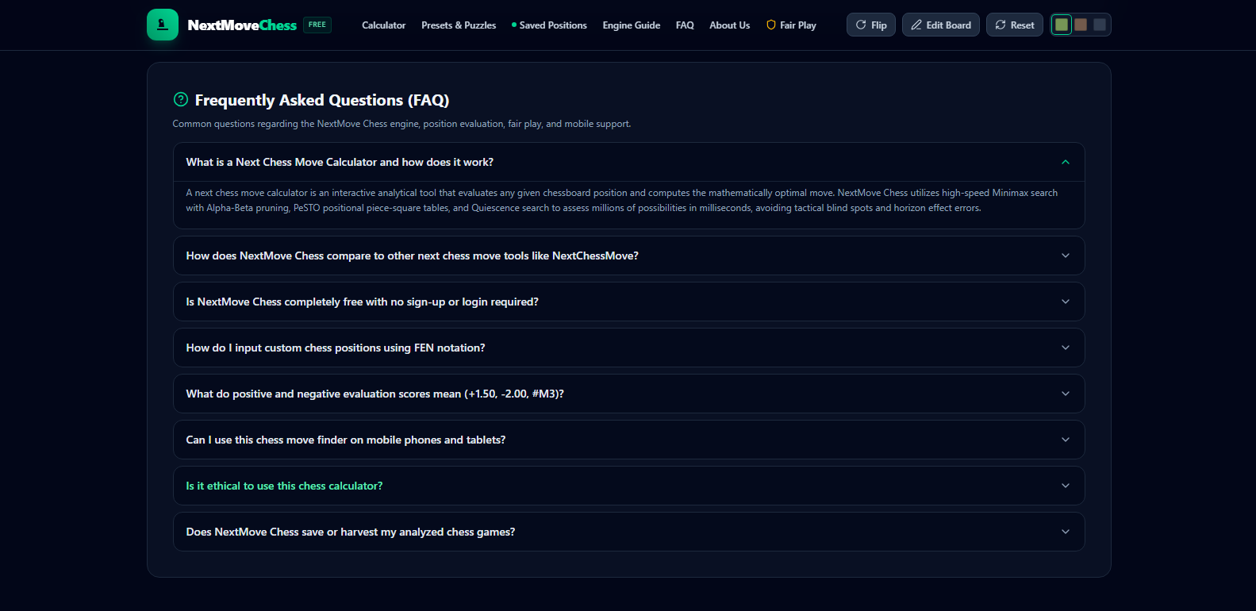Image resolution: width=1256 pixels, height=611 pixels.
Task: Open the Calculator page
Action: point(383,25)
